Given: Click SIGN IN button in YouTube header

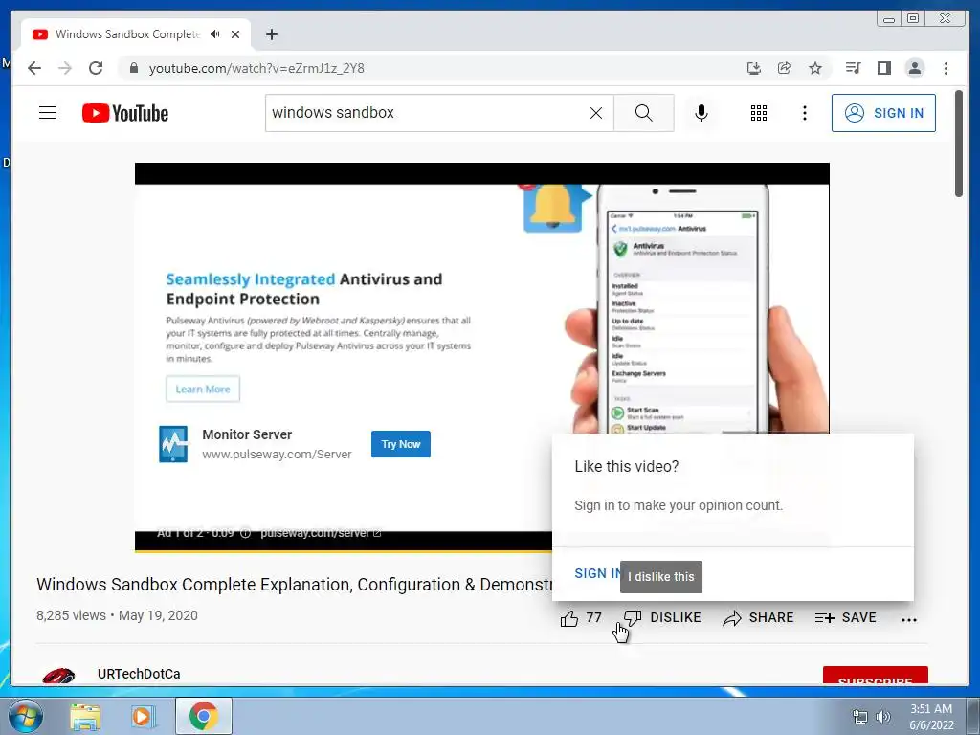Looking at the screenshot, I should 883,113.
